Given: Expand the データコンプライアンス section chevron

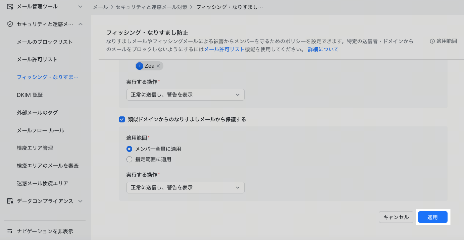Looking at the screenshot, I should [x=80, y=201].
